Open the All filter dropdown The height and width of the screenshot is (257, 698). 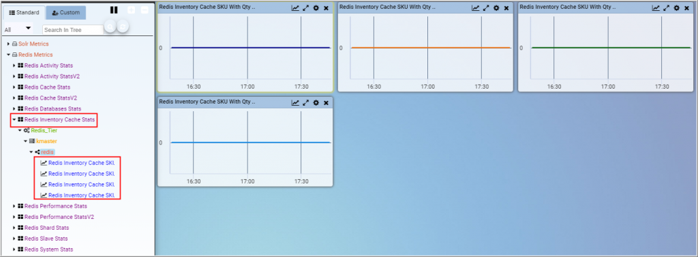tap(18, 29)
